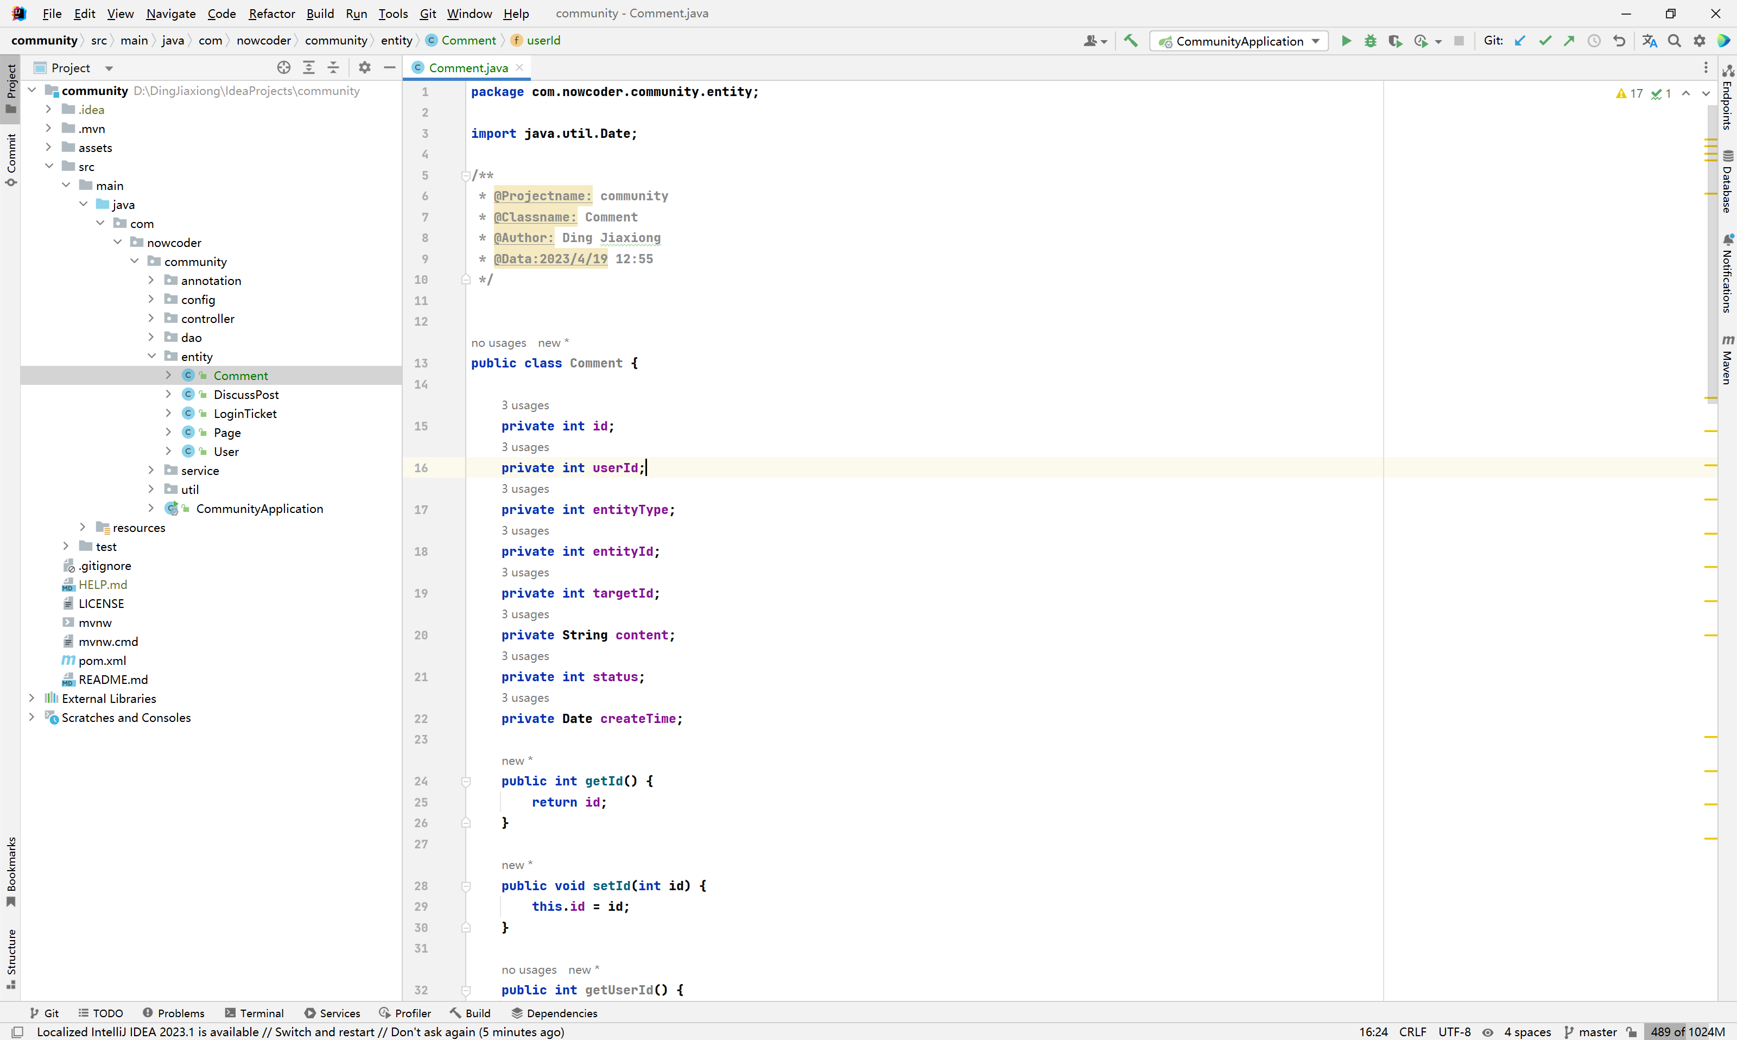Screen dimensions: 1737x1040
Task: Click the Select Opened File target icon
Action: (283, 67)
